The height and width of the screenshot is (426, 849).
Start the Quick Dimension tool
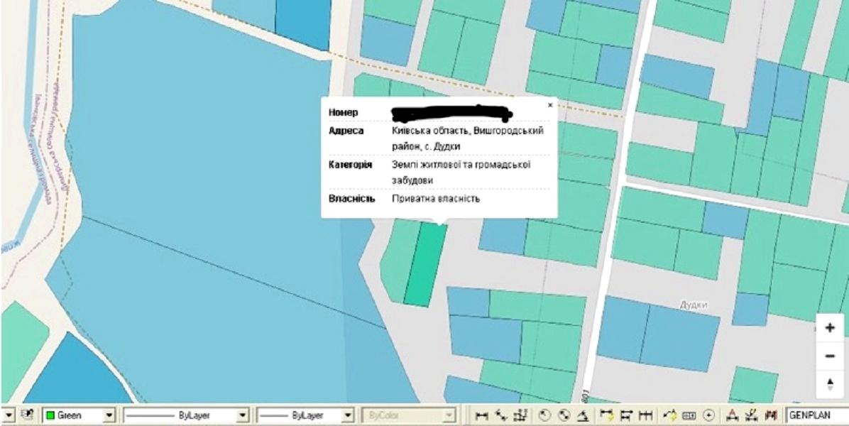click(607, 415)
